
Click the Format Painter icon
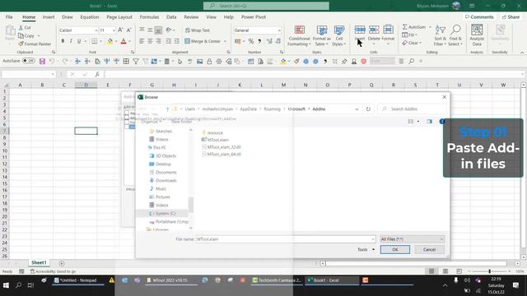click(21, 44)
